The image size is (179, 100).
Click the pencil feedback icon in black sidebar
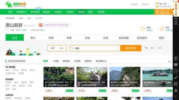tap(176, 78)
